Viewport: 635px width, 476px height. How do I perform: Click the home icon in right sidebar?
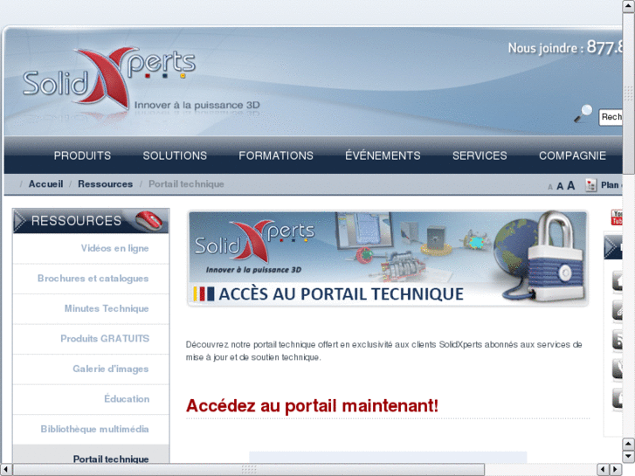(617, 280)
